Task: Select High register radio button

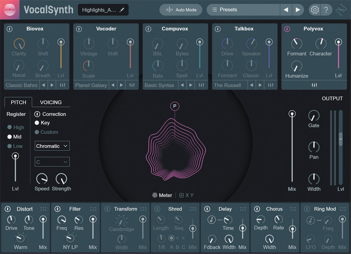Action: (10, 127)
